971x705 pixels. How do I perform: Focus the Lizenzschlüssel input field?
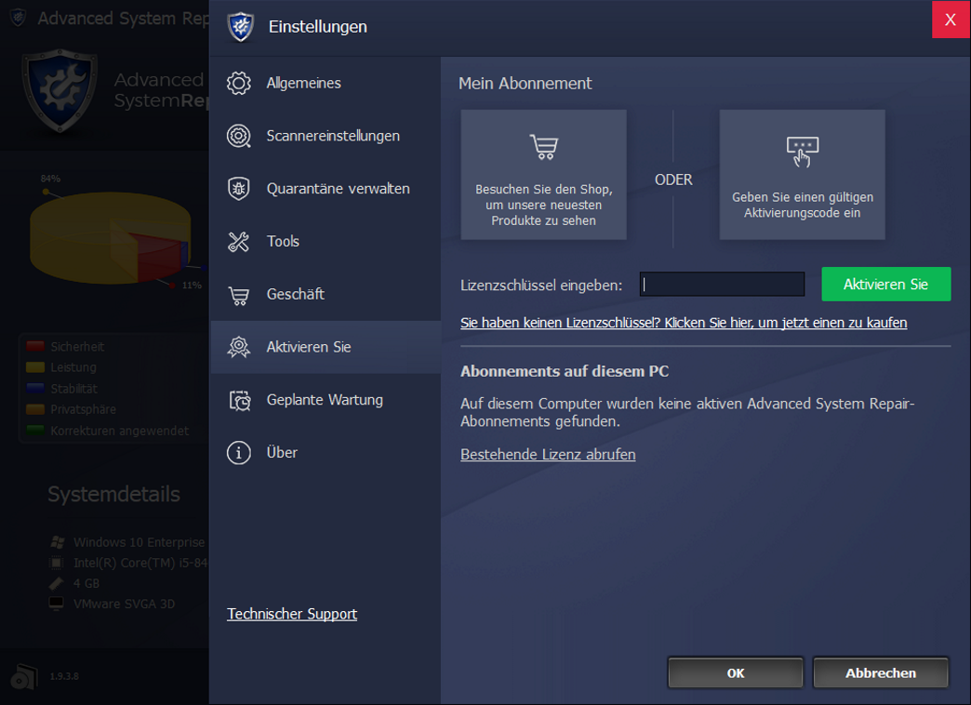click(722, 285)
